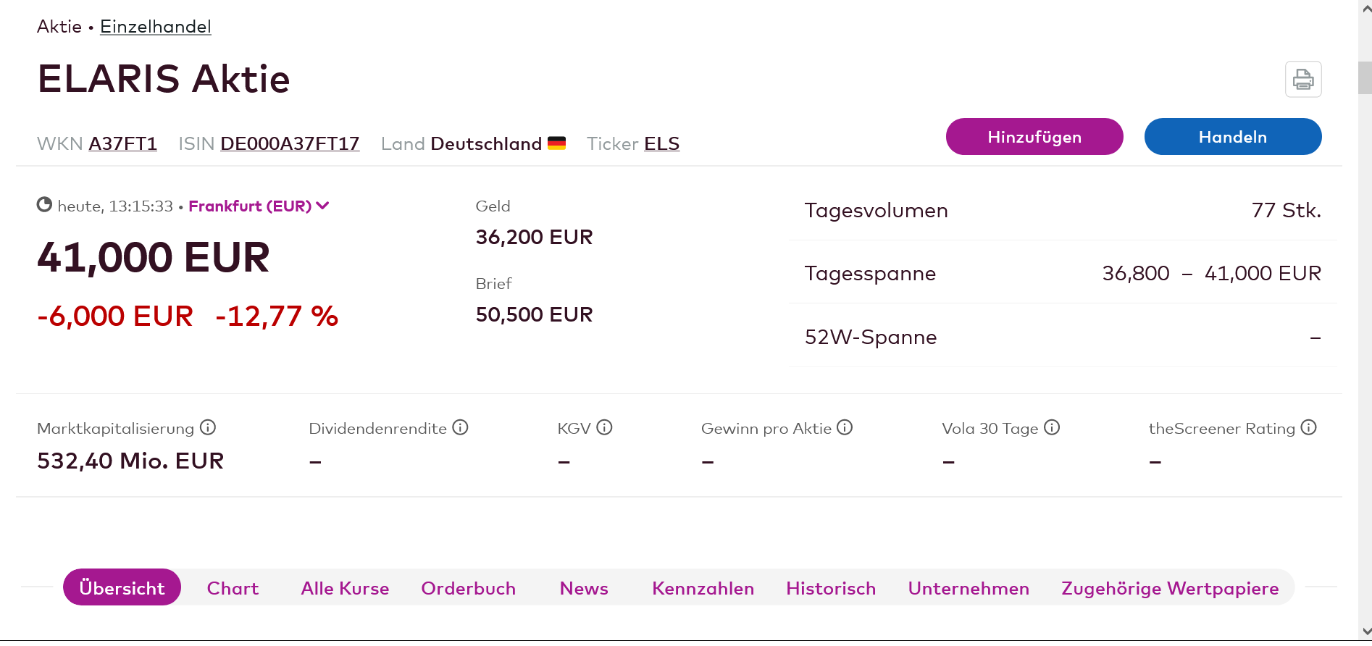Click the blue Handeln button
Viewport: 1372px width, 646px height.
(x=1232, y=137)
